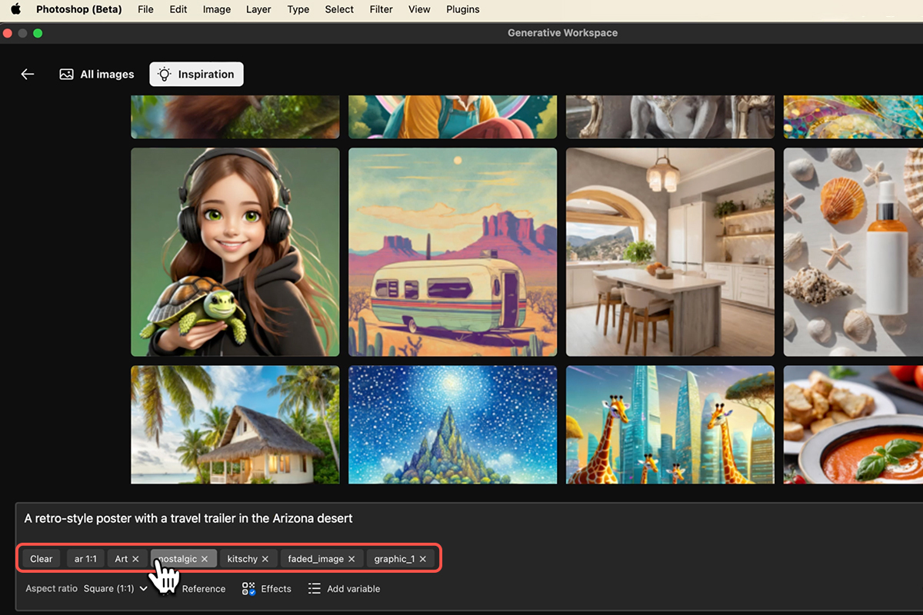This screenshot has width=923, height=615.
Task: Switch to the All images tab
Action: point(97,75)
